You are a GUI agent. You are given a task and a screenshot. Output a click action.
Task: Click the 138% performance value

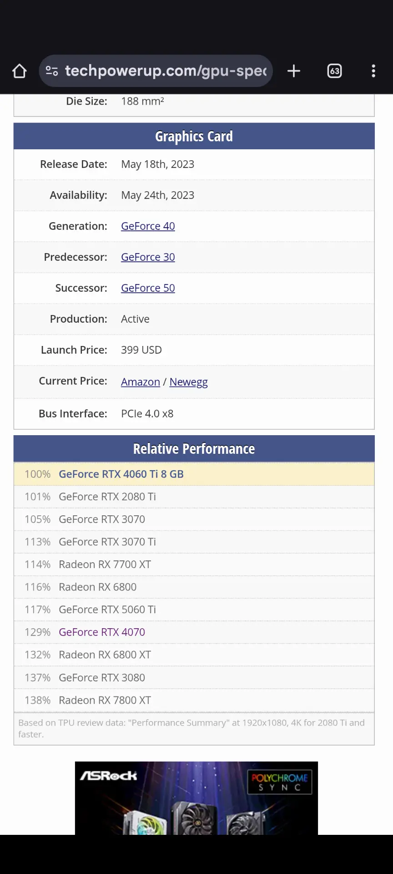coord(37,701)
